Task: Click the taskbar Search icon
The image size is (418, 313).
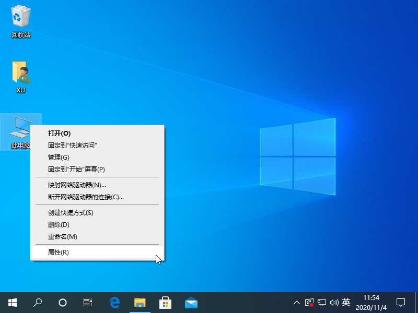Action: [x=37, y=303]
